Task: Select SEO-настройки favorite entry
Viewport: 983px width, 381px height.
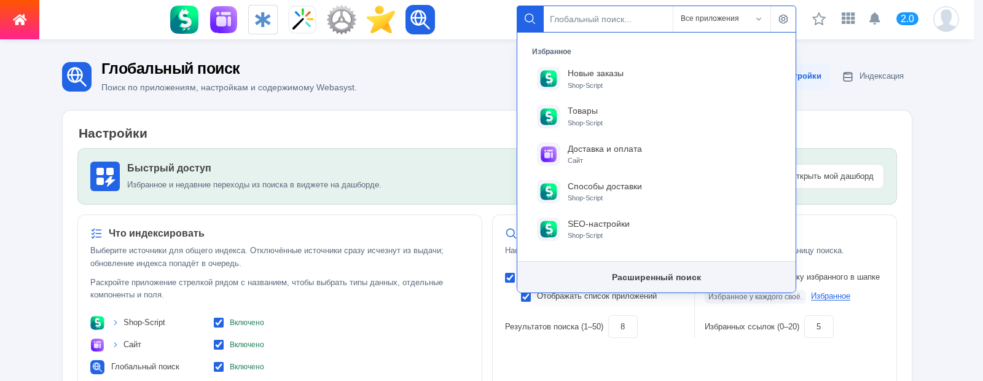Action: point(656,229)
